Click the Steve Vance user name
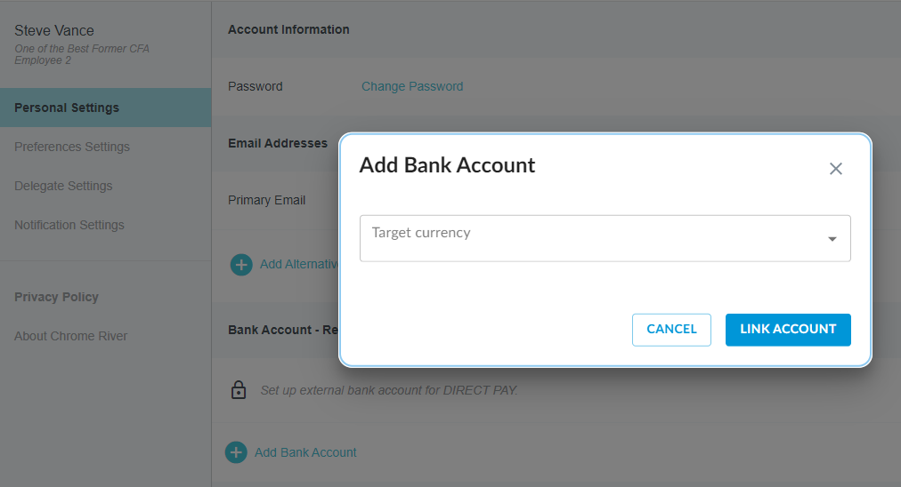 (x=54, y=30)
